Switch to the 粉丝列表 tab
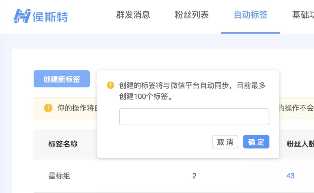 point(192,15)
